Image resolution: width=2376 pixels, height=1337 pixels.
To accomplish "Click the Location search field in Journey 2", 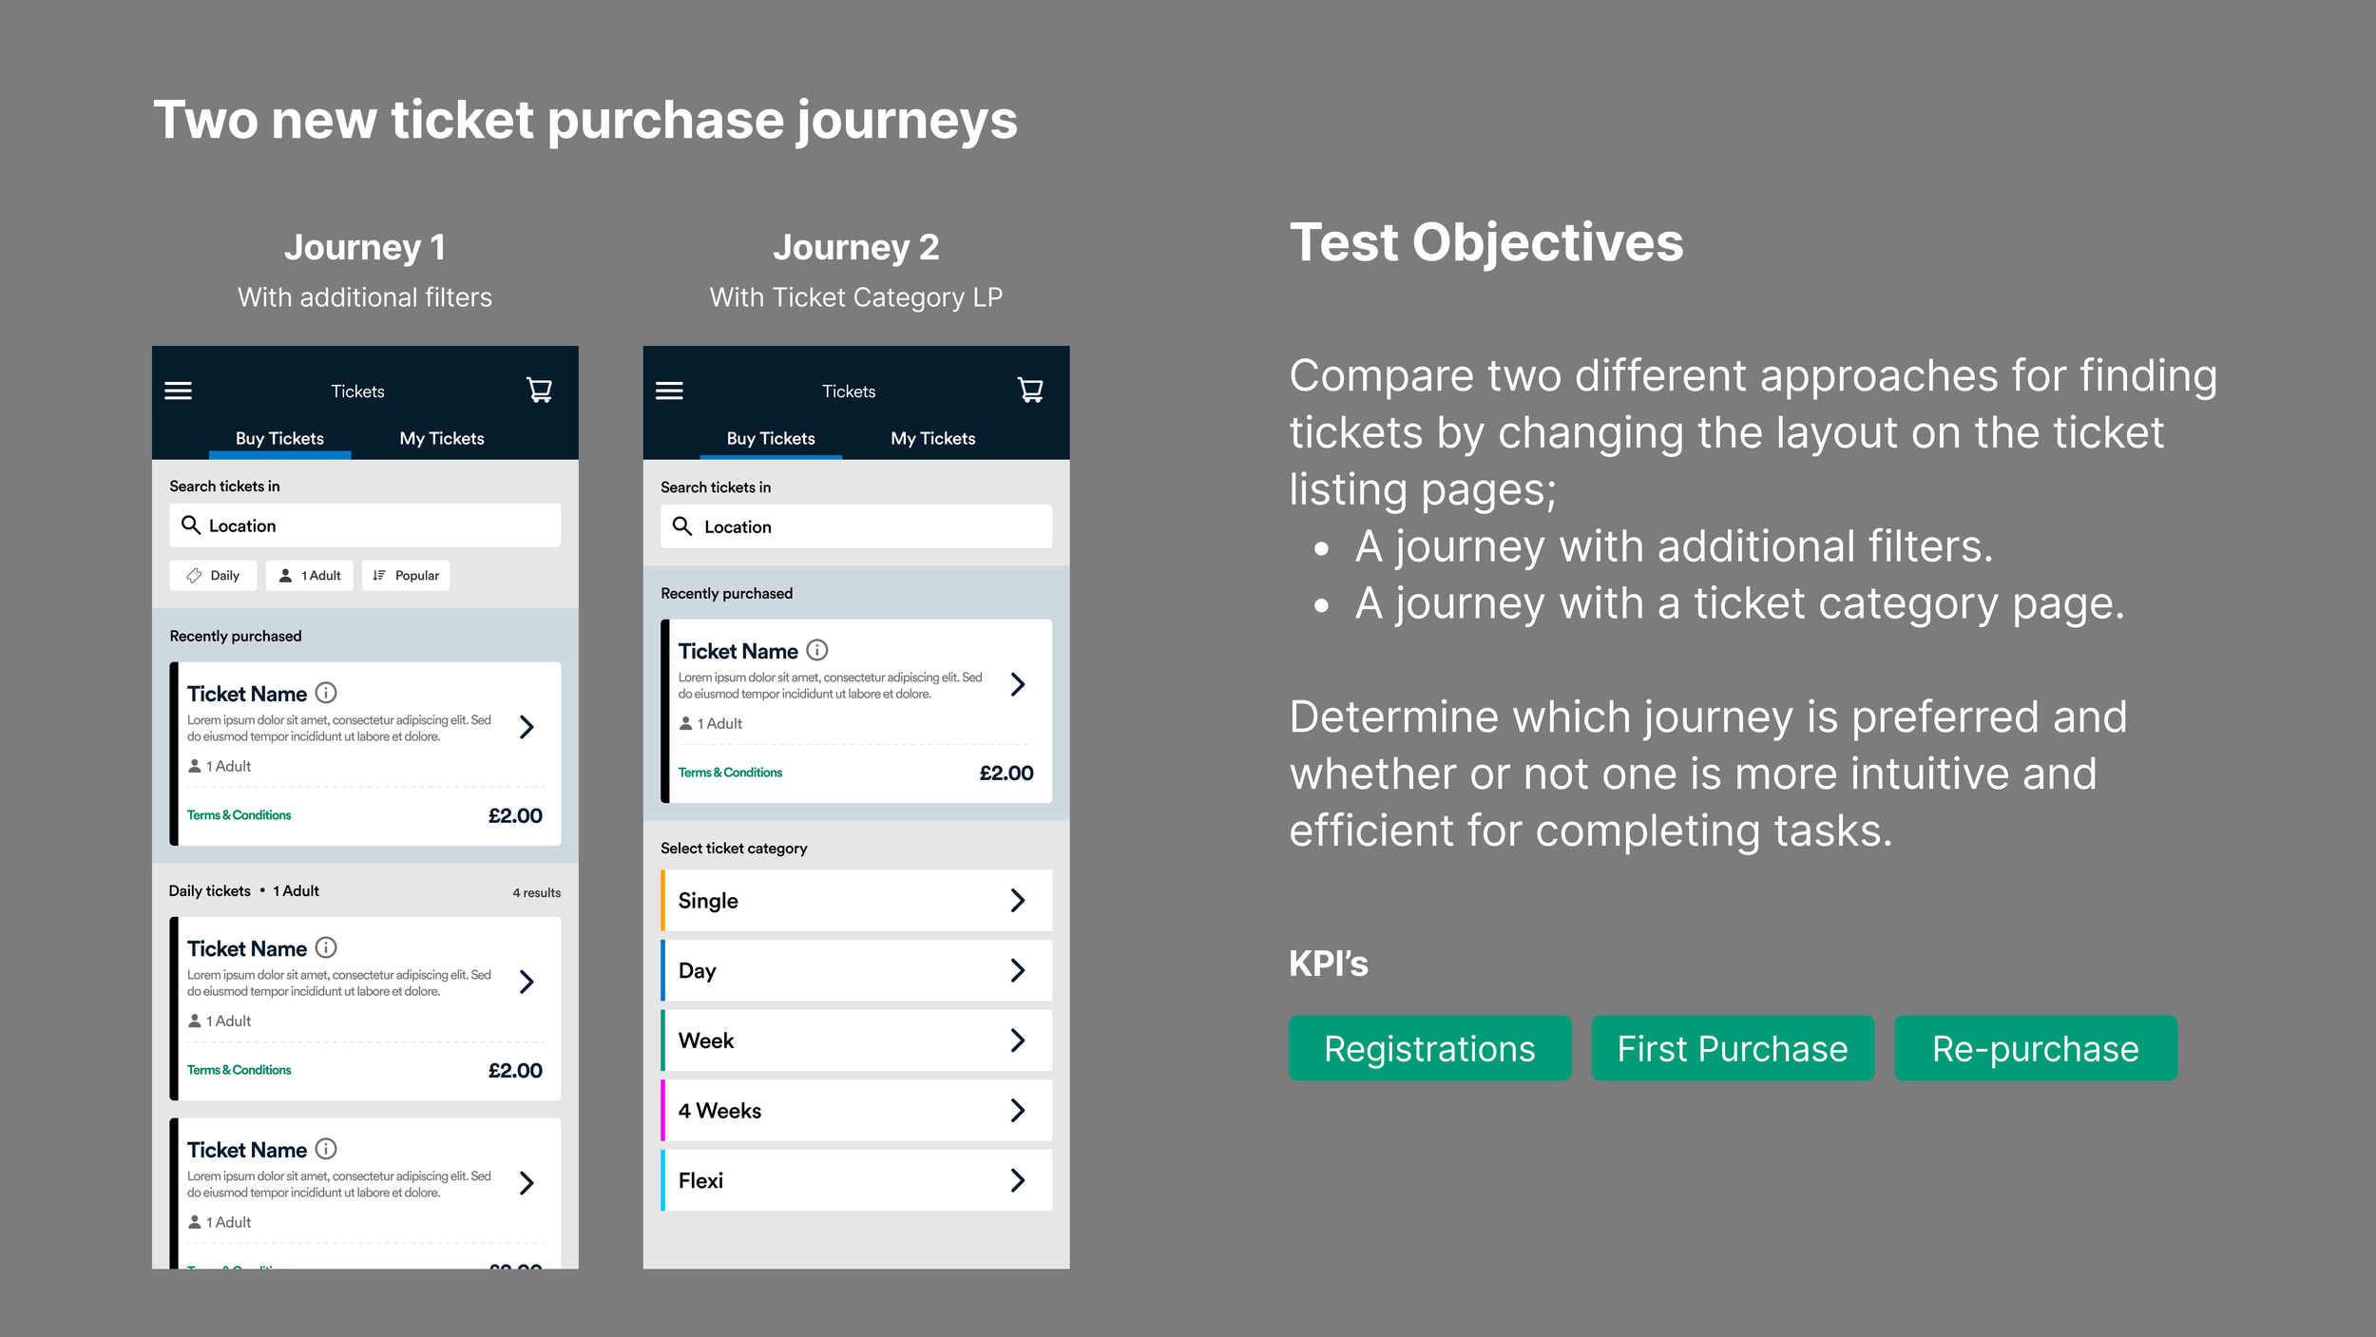I will pyautogui.click(x=856, y=526).
